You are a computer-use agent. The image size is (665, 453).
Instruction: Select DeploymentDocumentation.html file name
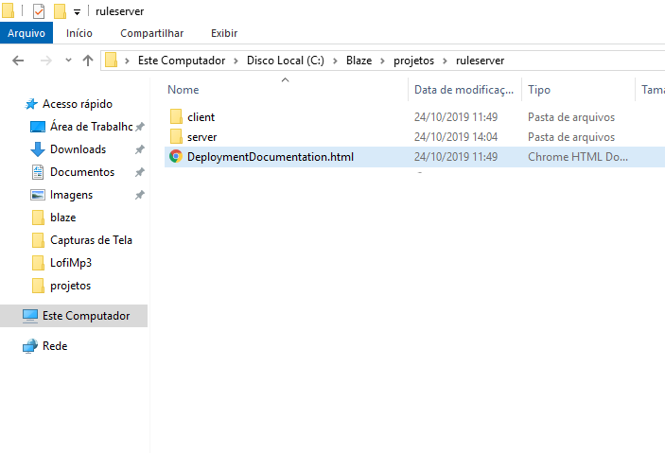[271, 157]
